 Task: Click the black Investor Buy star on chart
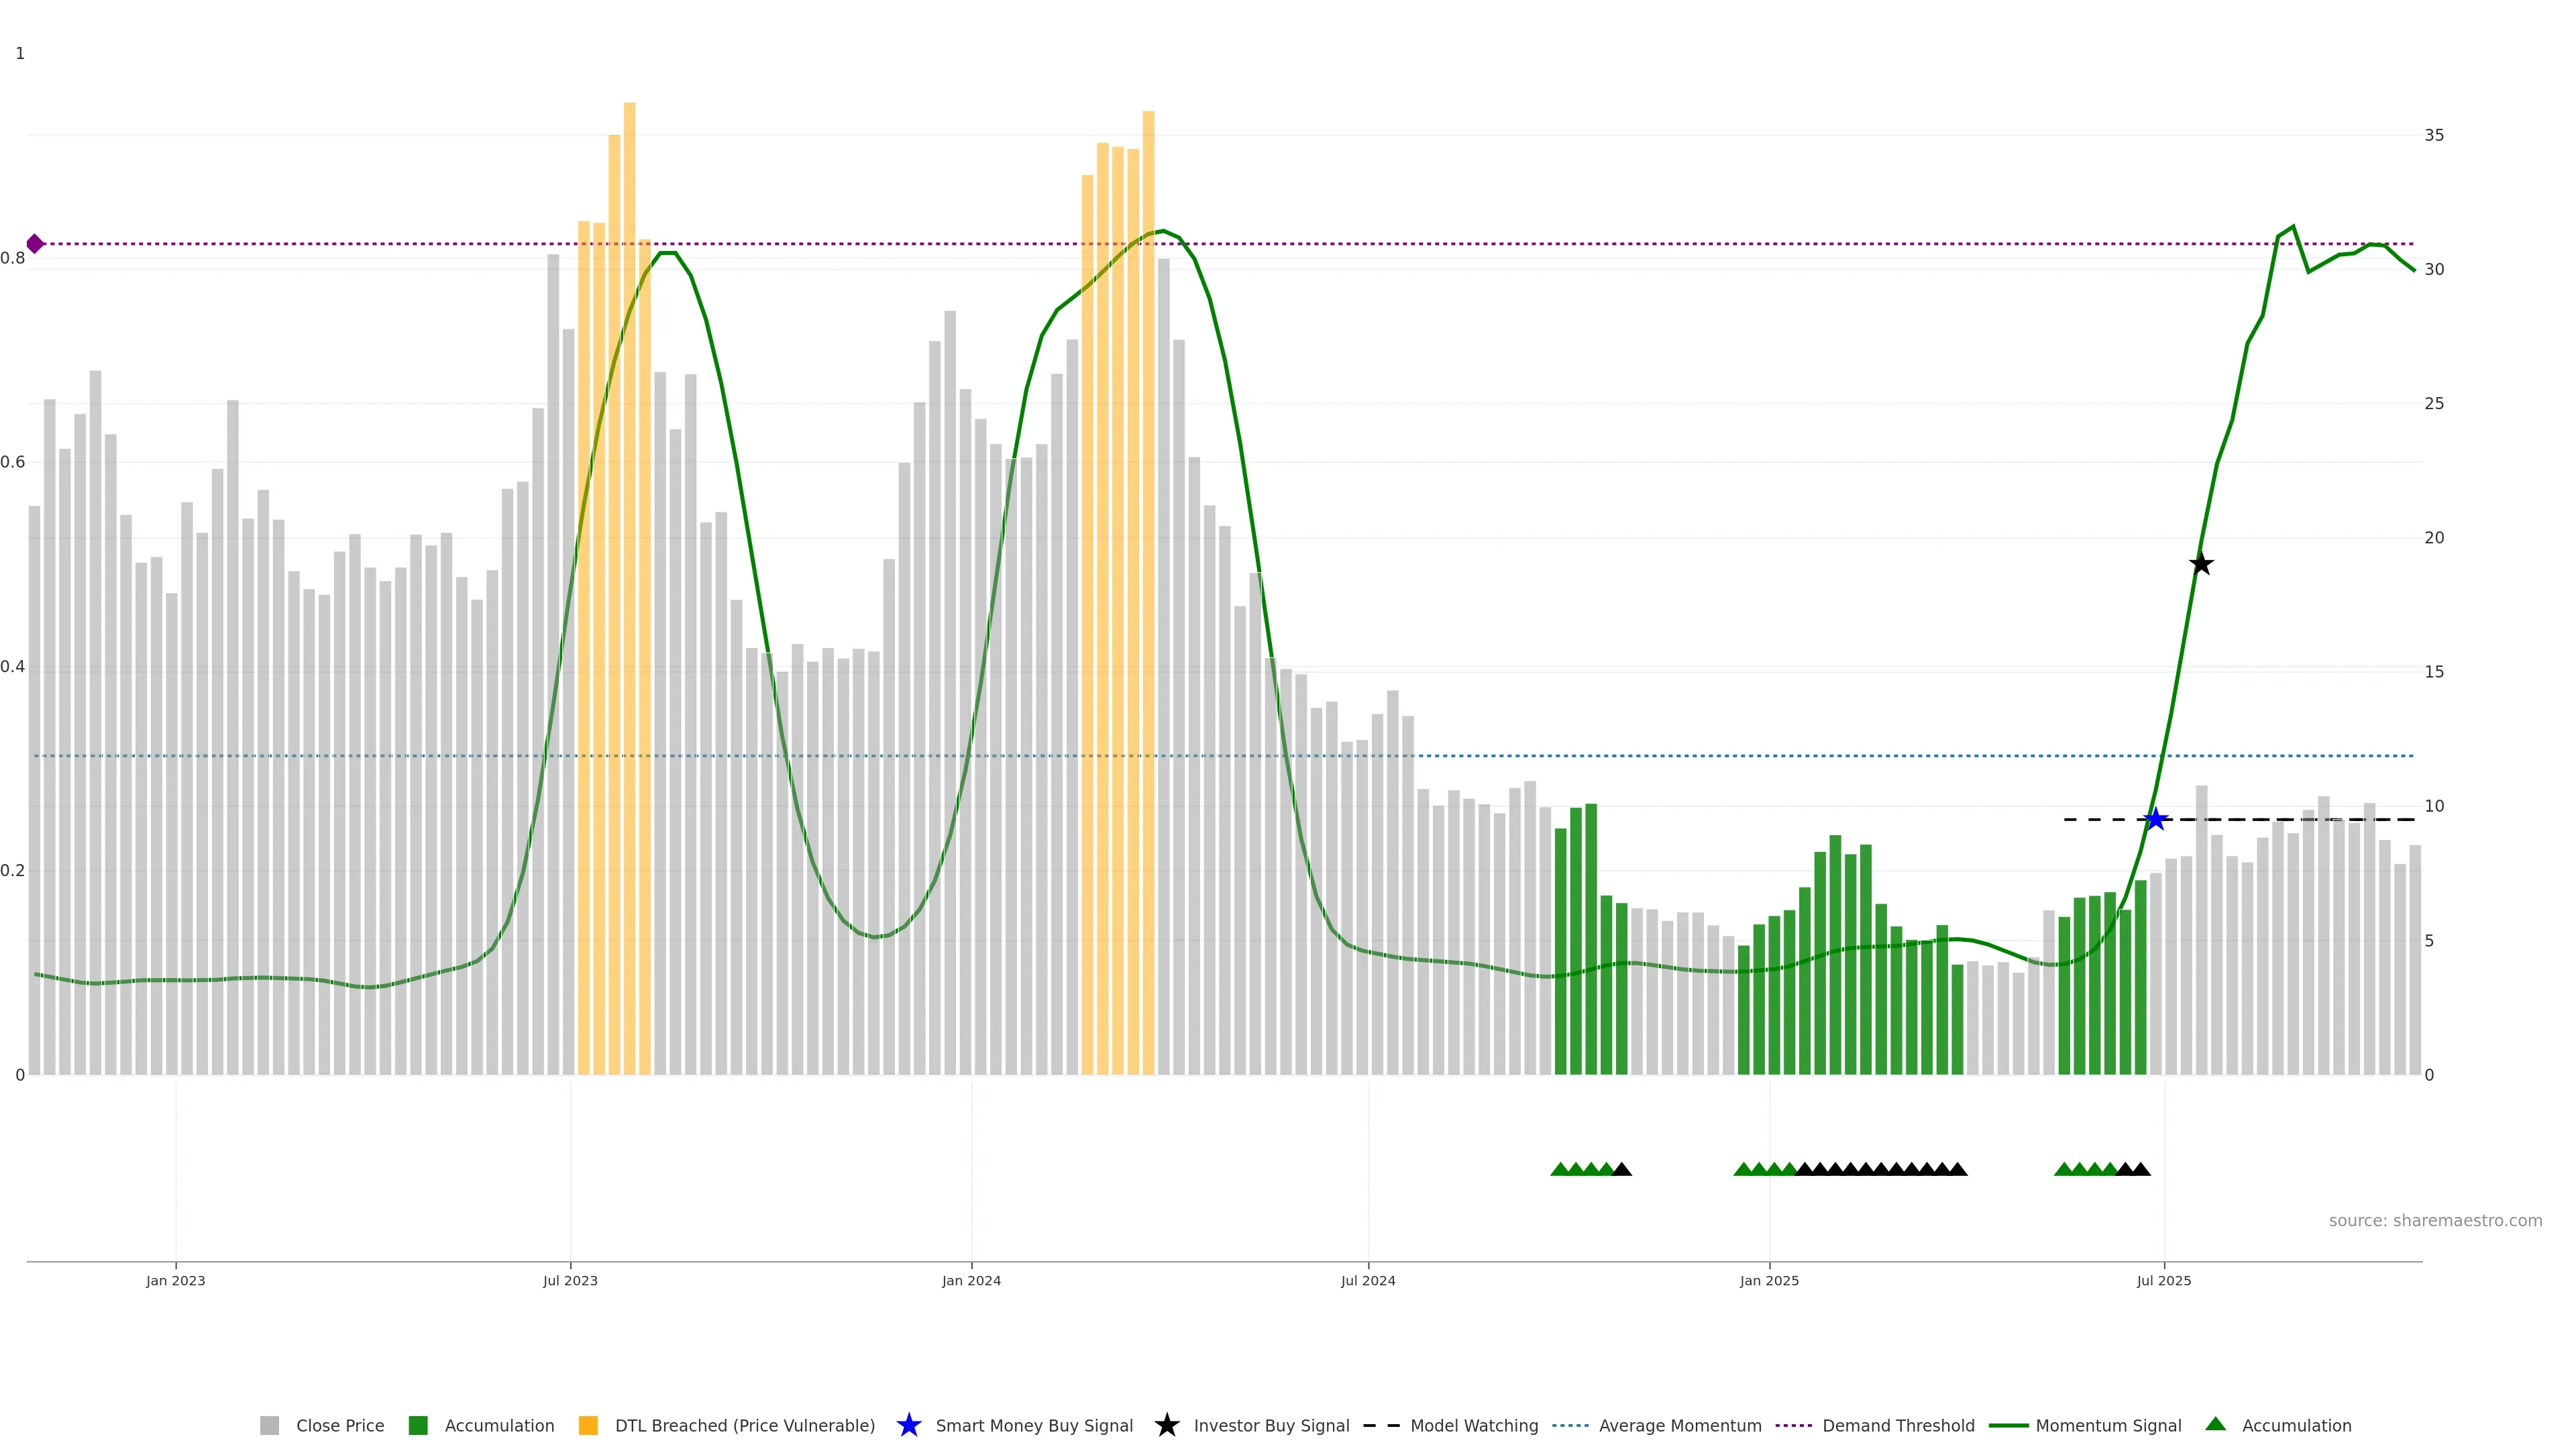coord(2201,564)
